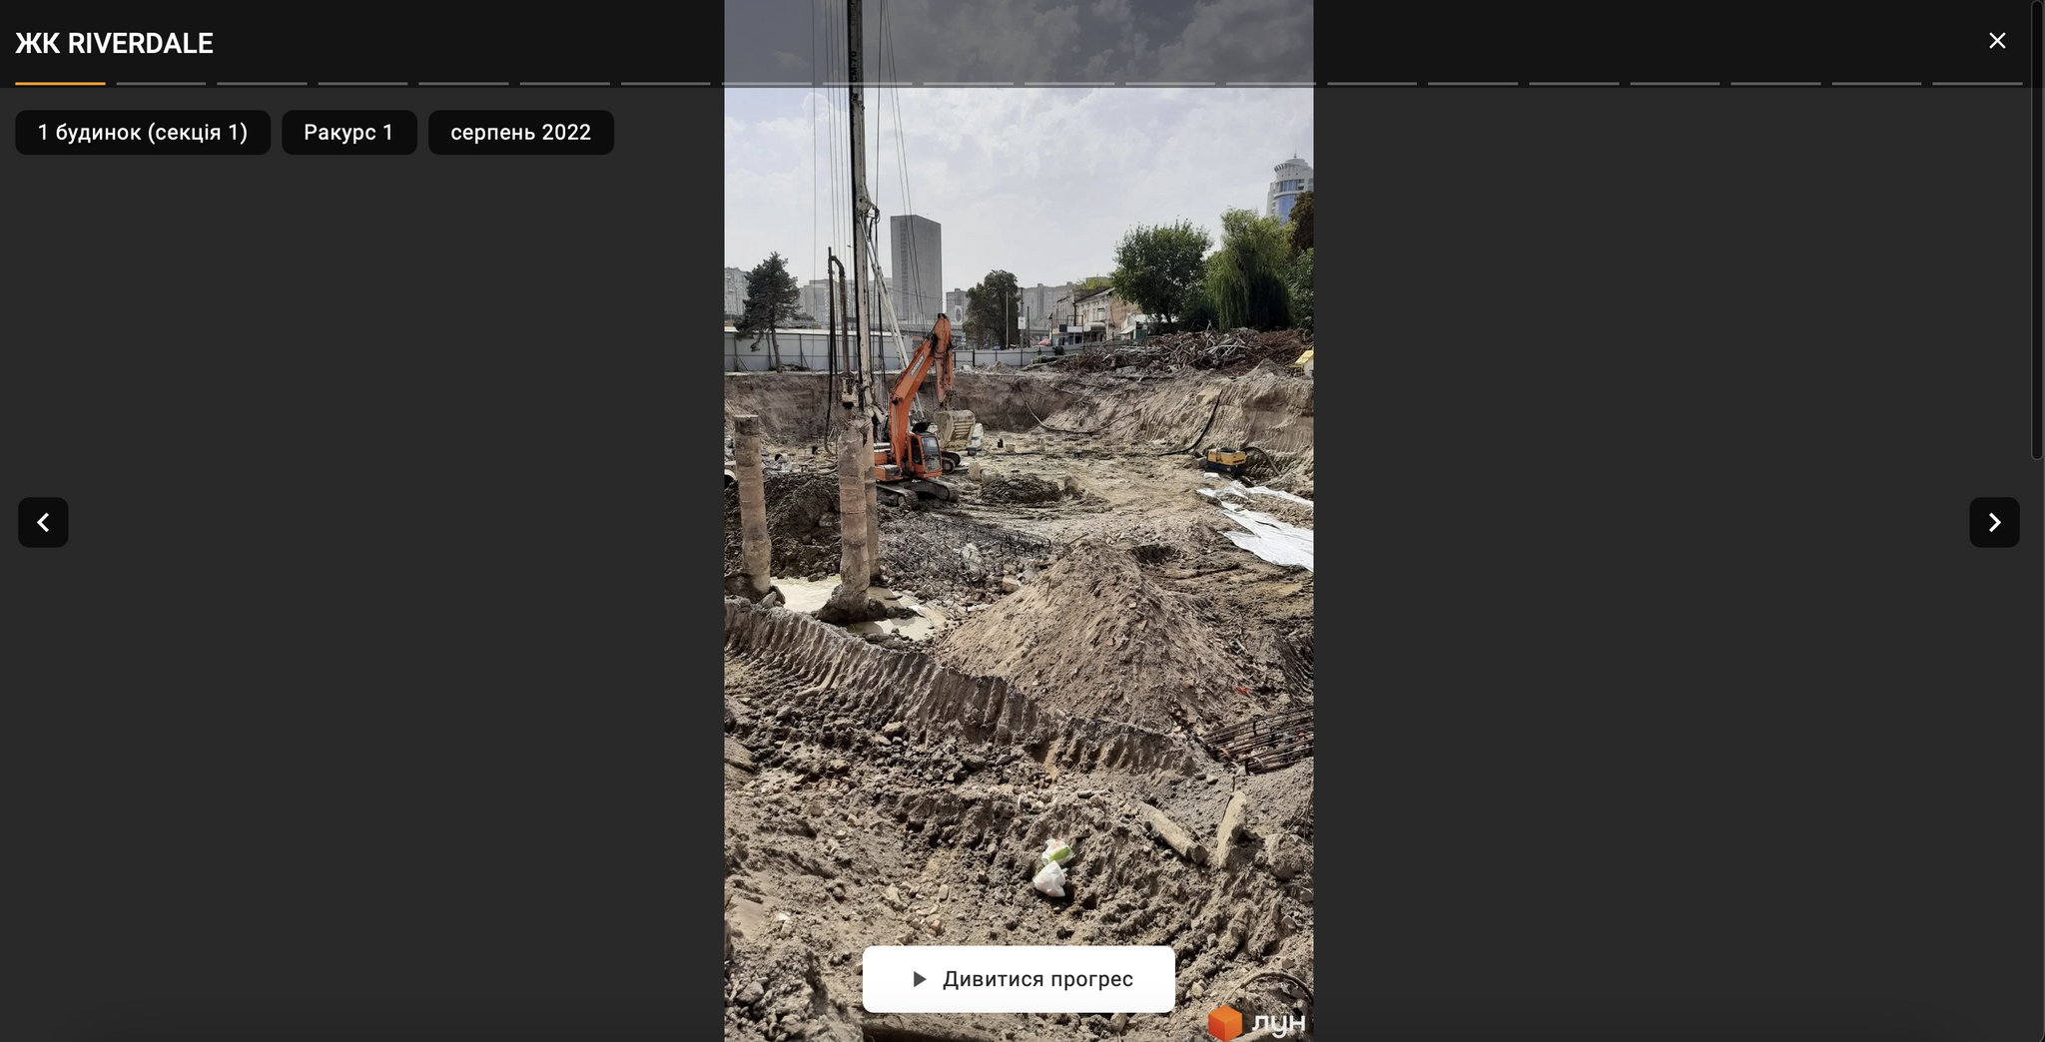This screenshot has height=1042, width=2045.
Task: Go to the previous photo arrow
Action: [x=43, y=522]
